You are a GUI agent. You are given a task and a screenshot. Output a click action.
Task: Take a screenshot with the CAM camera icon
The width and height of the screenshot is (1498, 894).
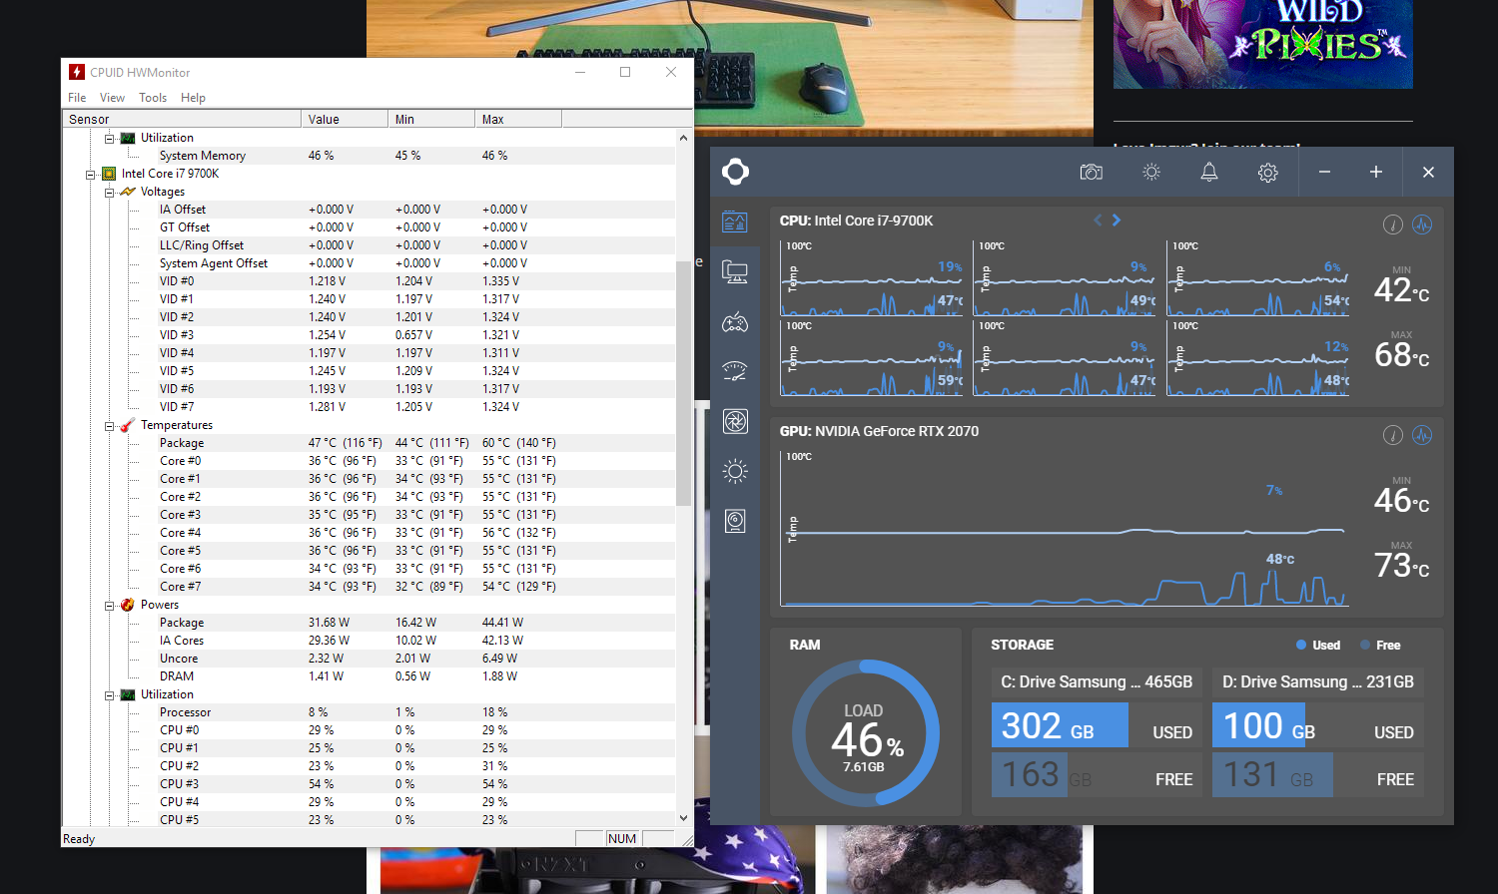click(x=1091, y=173)
